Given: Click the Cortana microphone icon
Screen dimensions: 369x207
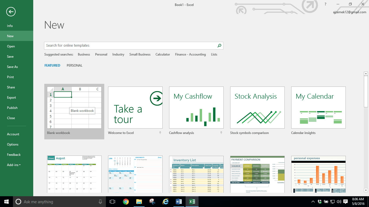Looking at the screenshot, I should [100, 202].
